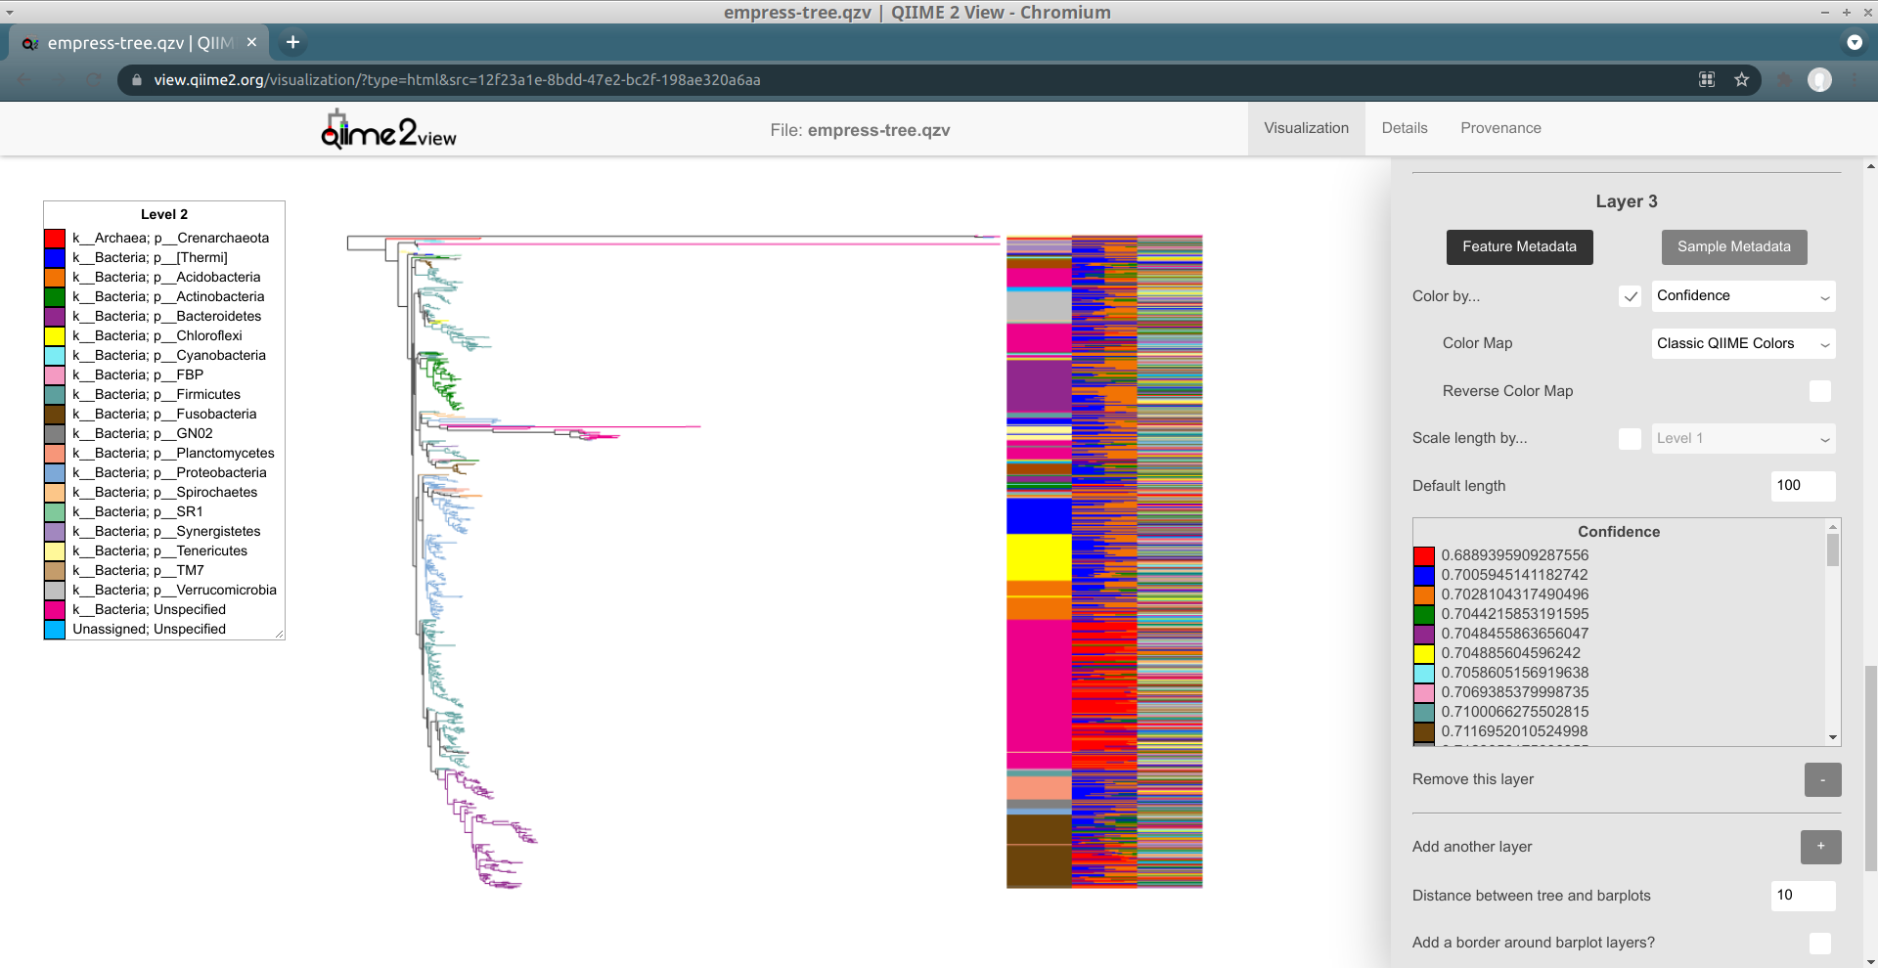Click the padlock icon in address bar
The image size is (1878, 968).
click(136, 80)
